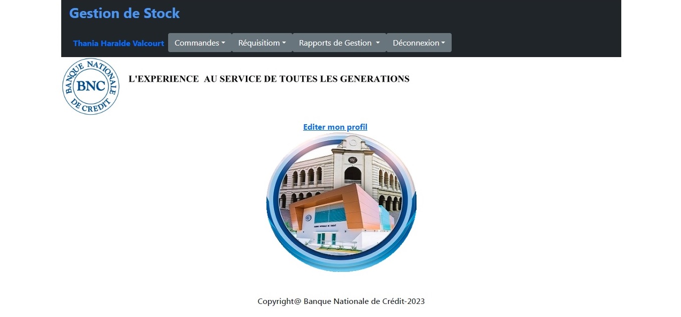Click the Gestion de Stock title
Image resolution: width=681 pixels, height=317 pixels.
pyautogui.click(x=124, y=14)
